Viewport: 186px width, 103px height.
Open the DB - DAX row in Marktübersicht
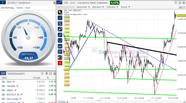click(28, 82)
